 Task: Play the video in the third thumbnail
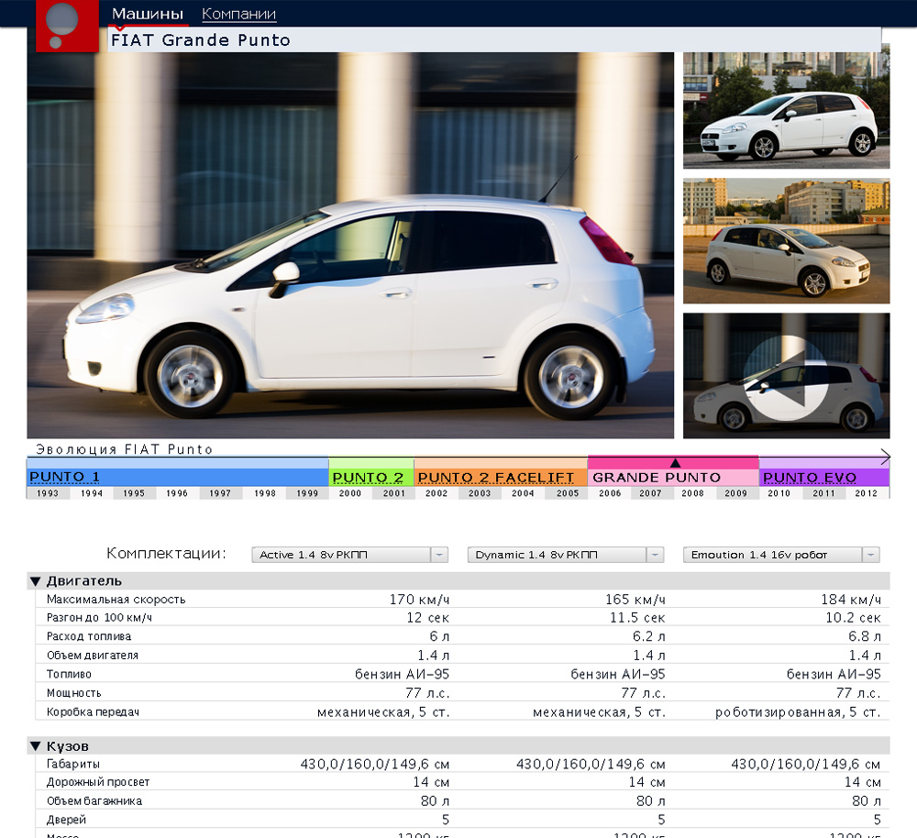point(786,376)
